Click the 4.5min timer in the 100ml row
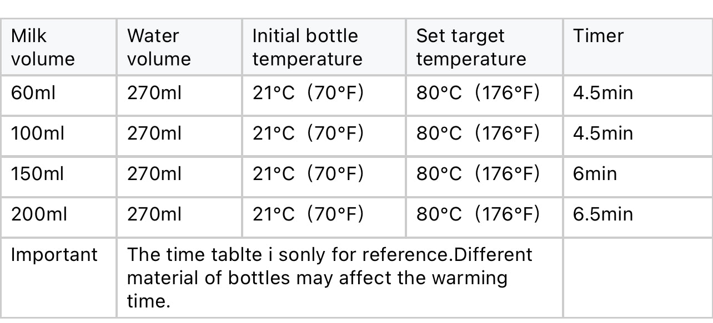The width and height of the screenshot is (713, 323). 602,134
